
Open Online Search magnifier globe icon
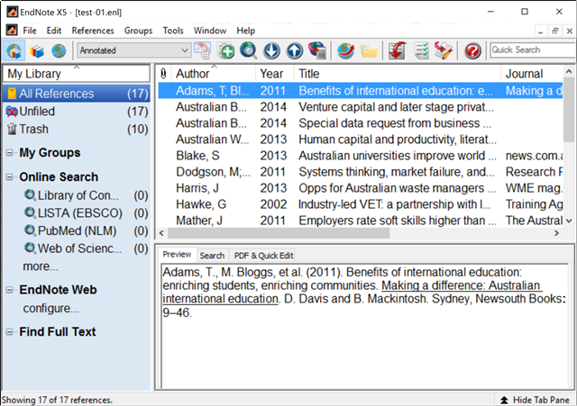tap(249, 50)
